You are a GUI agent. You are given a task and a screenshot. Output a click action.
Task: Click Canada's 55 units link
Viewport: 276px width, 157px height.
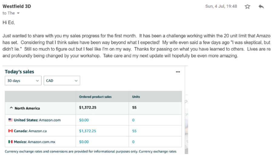click(135, 131)
